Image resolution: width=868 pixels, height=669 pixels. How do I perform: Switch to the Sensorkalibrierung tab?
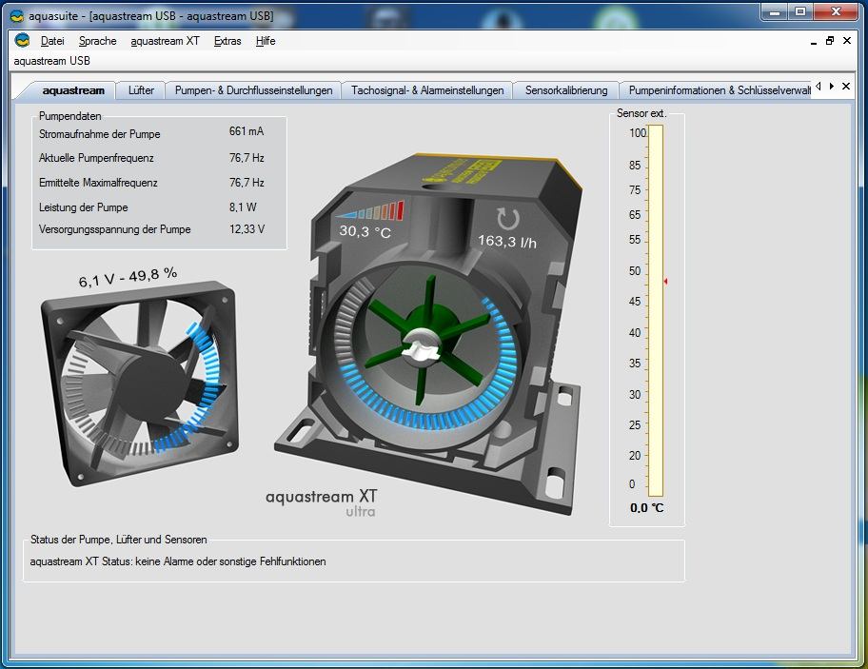coord(566,90)
